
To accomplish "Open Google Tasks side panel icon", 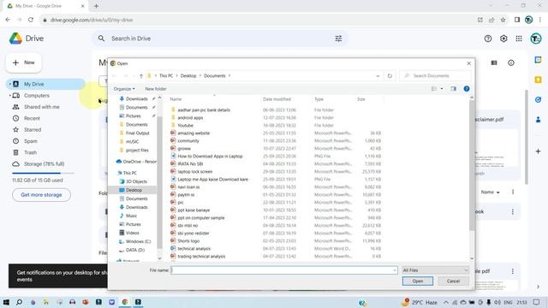I will pyautogui.click(x=538, y=99).
